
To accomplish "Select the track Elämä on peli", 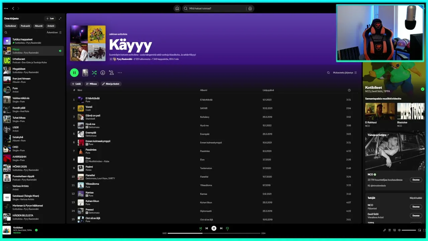I will tap(214, 117).
